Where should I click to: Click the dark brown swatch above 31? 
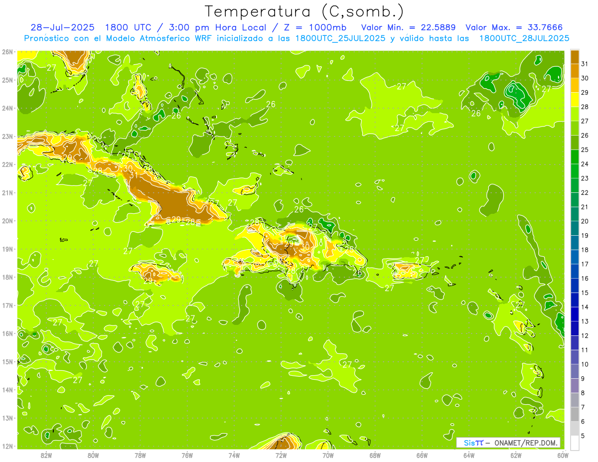coord(575,56)
